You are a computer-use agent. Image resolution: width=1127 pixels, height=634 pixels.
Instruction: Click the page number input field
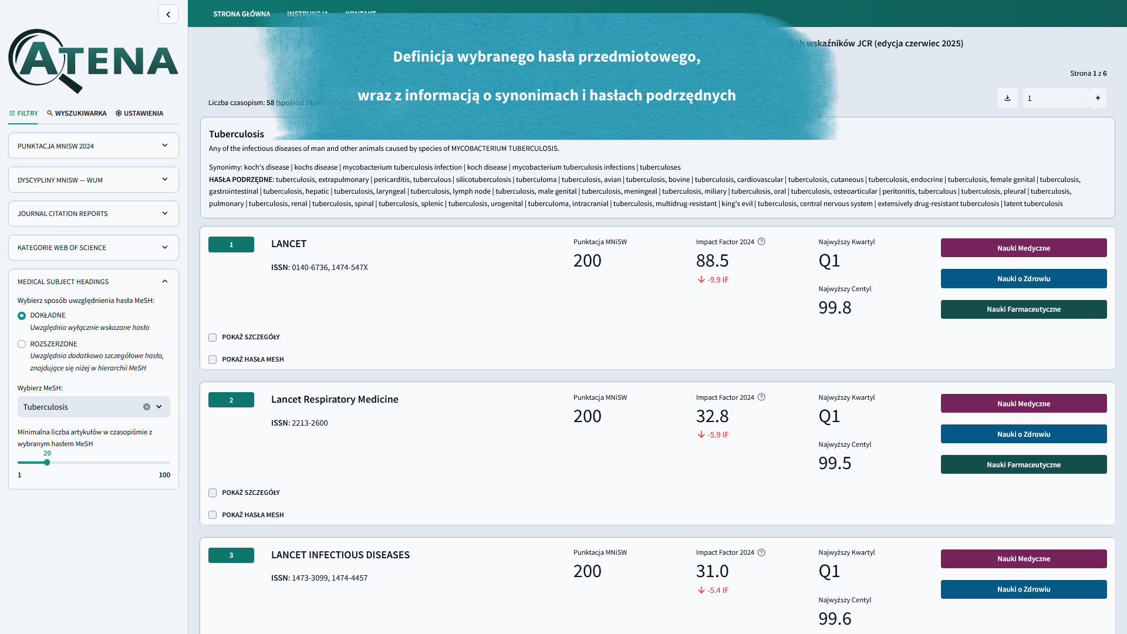point(1048,98)
